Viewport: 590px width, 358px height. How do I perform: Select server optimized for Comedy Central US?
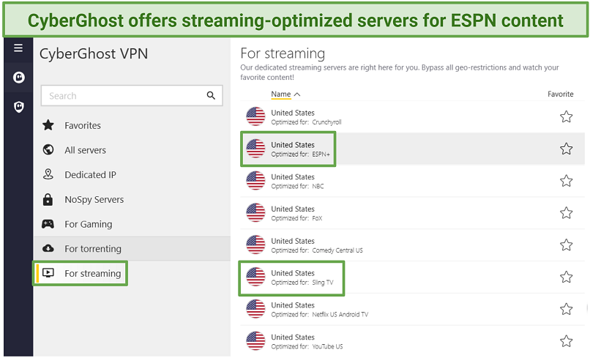[x=412, y=245]
